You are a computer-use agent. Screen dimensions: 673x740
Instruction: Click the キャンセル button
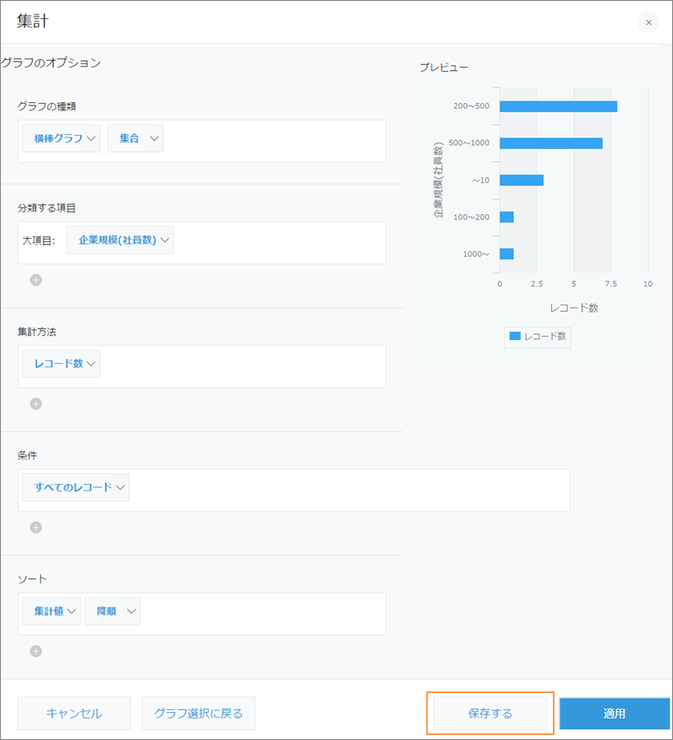pyautogui.click(x=74, y=713)
